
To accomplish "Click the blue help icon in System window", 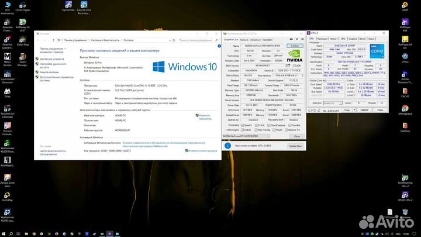I will (219, 46).
